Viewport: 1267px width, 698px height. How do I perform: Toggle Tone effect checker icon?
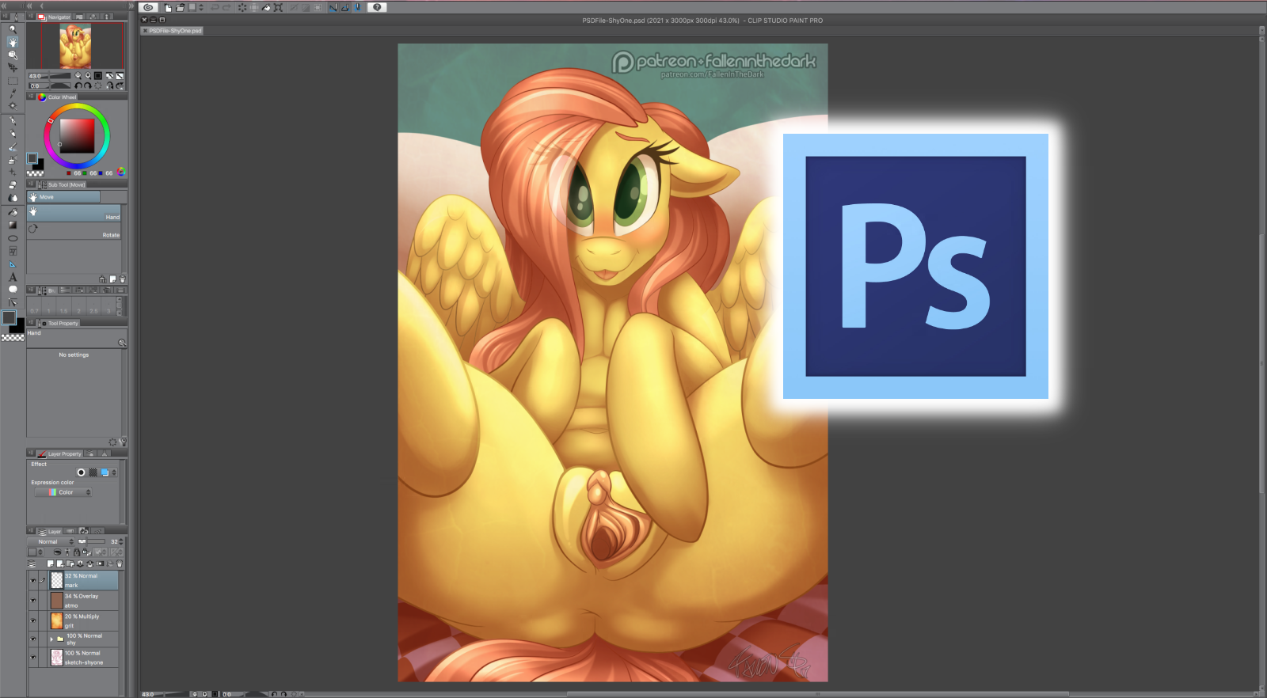pos(93,472)
